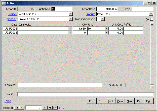Open the TransactionType dropdown
Image resolution: width=157 pixels, height=111 pixels.
(103, 19)
